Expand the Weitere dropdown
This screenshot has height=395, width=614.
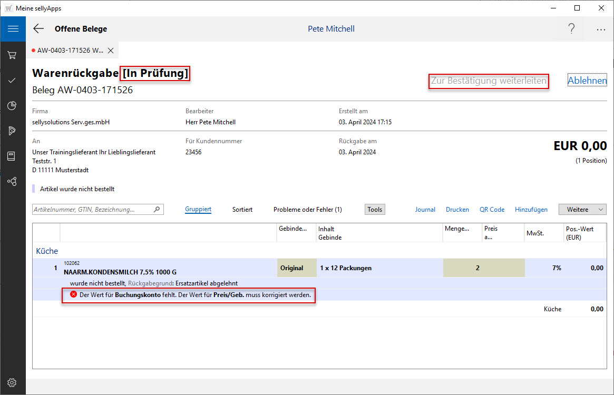(582, 210)
